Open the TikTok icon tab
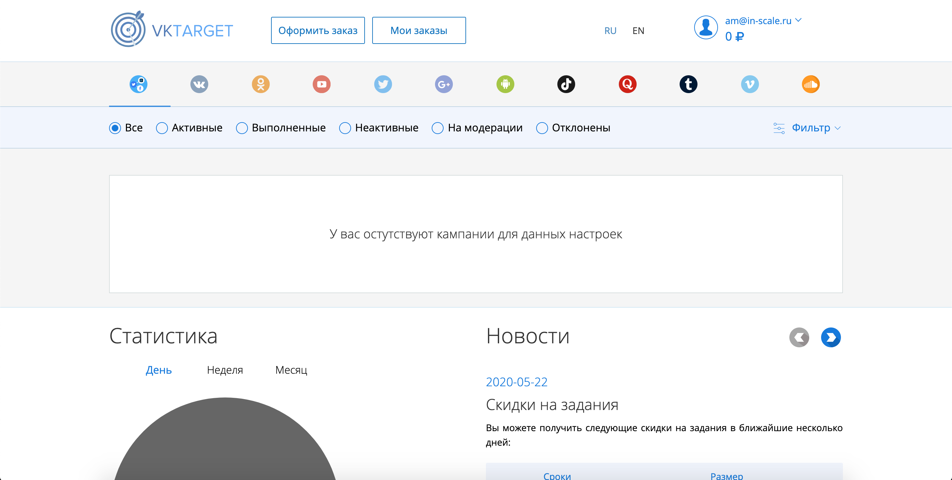952x480 pixels. click(566, 85)
